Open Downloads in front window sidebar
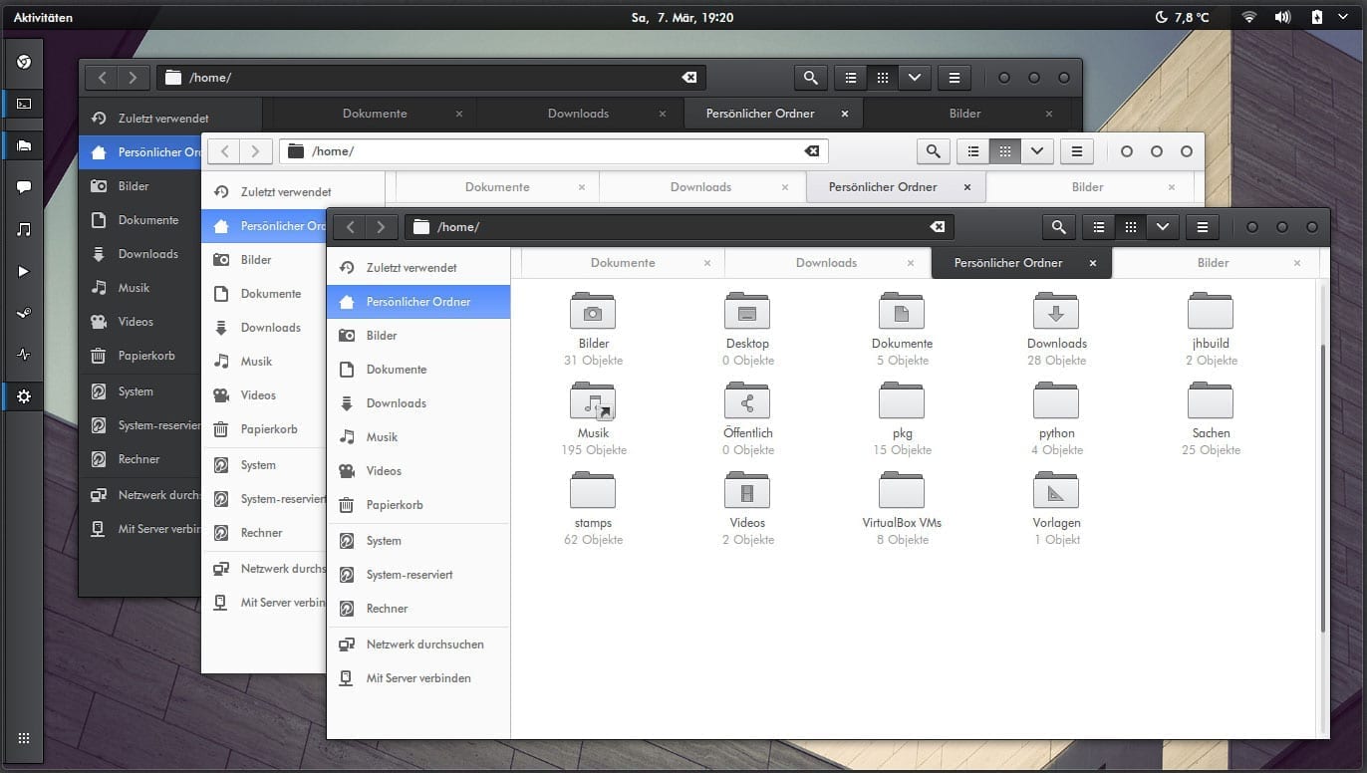 (418, 403)
